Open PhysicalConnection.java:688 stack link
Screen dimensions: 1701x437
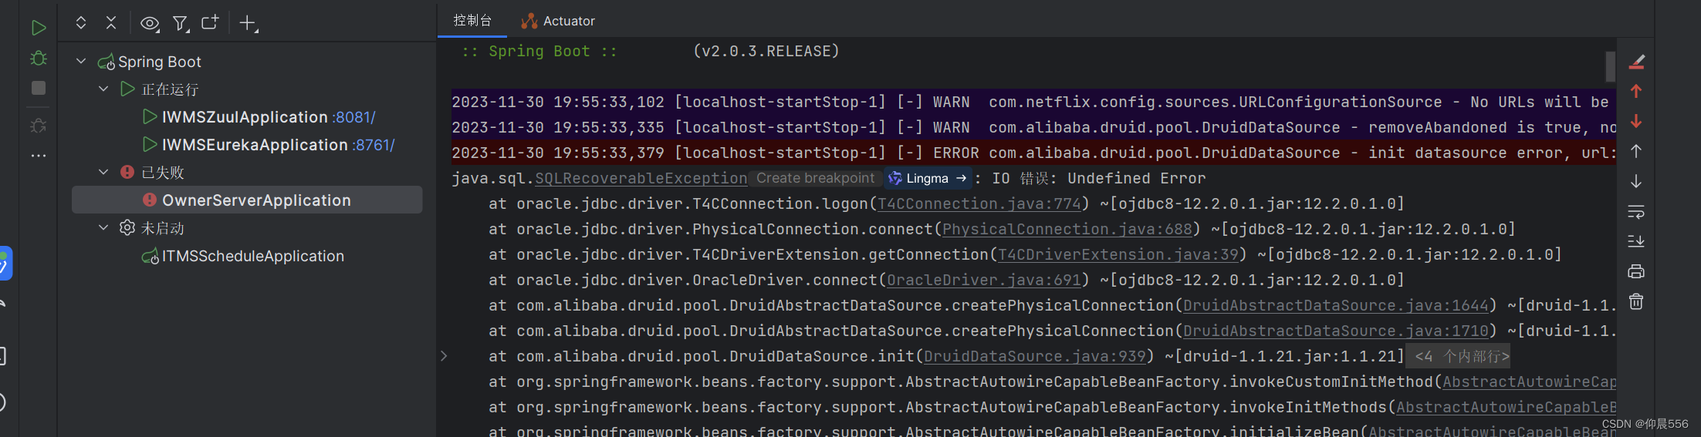pyautogui.click(x=1067, y=229)
